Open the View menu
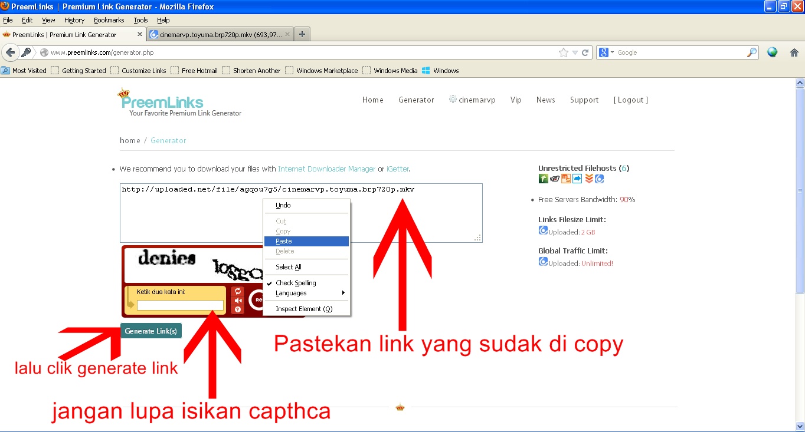Screen dimensions: 805x432 click(x=48, y=20)
